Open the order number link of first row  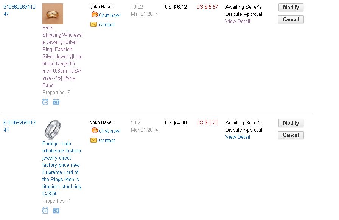19,10
